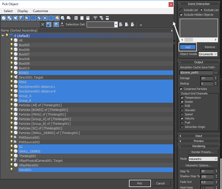Viewport: 222px width, 189px height.
Task: Click the plain funnel filter icon
Action: 95,18
